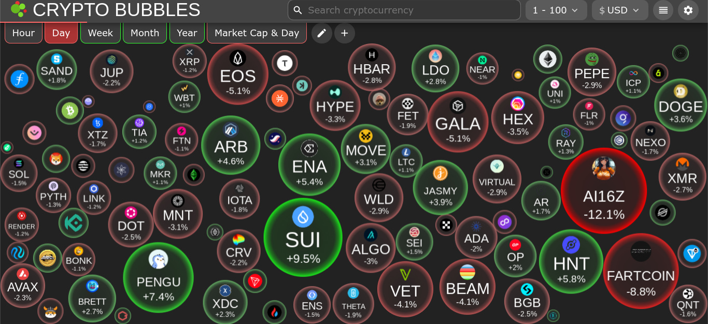Select the HEX bubble

point(517,117)
